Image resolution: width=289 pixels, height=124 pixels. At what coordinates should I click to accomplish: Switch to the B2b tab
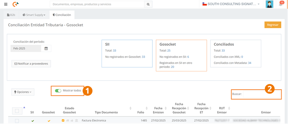[11, 15]
